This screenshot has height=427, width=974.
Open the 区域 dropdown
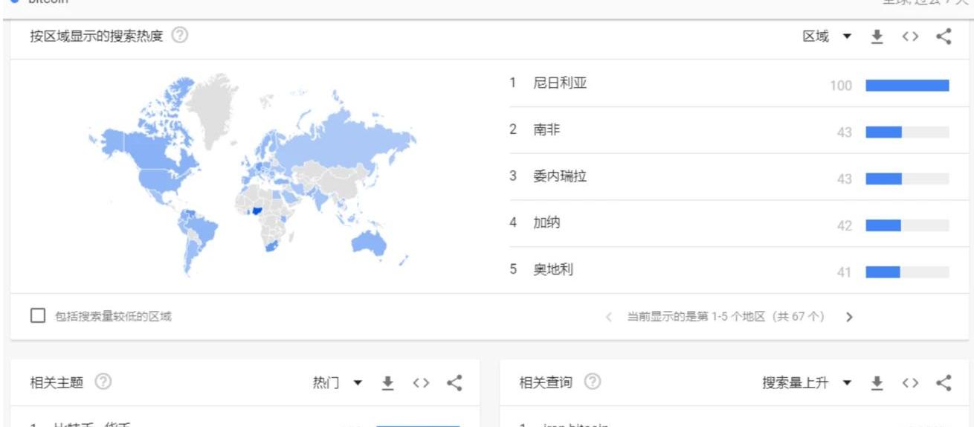click(827, 36)
